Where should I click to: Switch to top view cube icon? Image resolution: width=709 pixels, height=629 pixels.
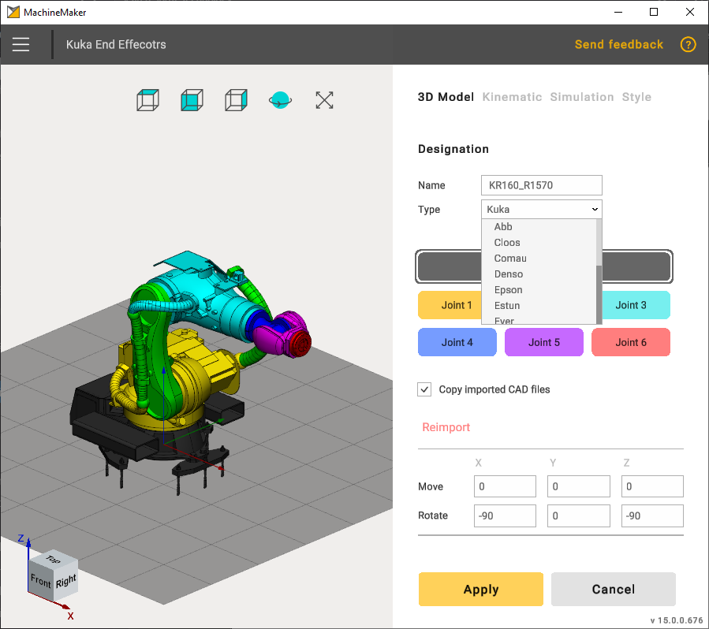pyautogui.click(x=147, y=100)
